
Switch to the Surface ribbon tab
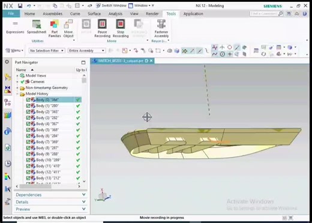(x=94, y=14)
